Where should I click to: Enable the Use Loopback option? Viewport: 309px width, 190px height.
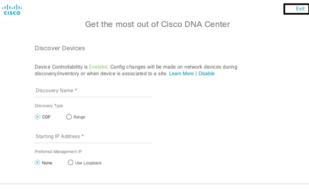(x=71, y=163)
